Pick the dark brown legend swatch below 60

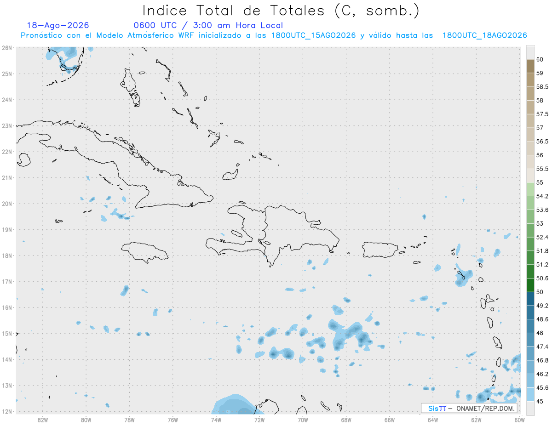coord(530,66)
